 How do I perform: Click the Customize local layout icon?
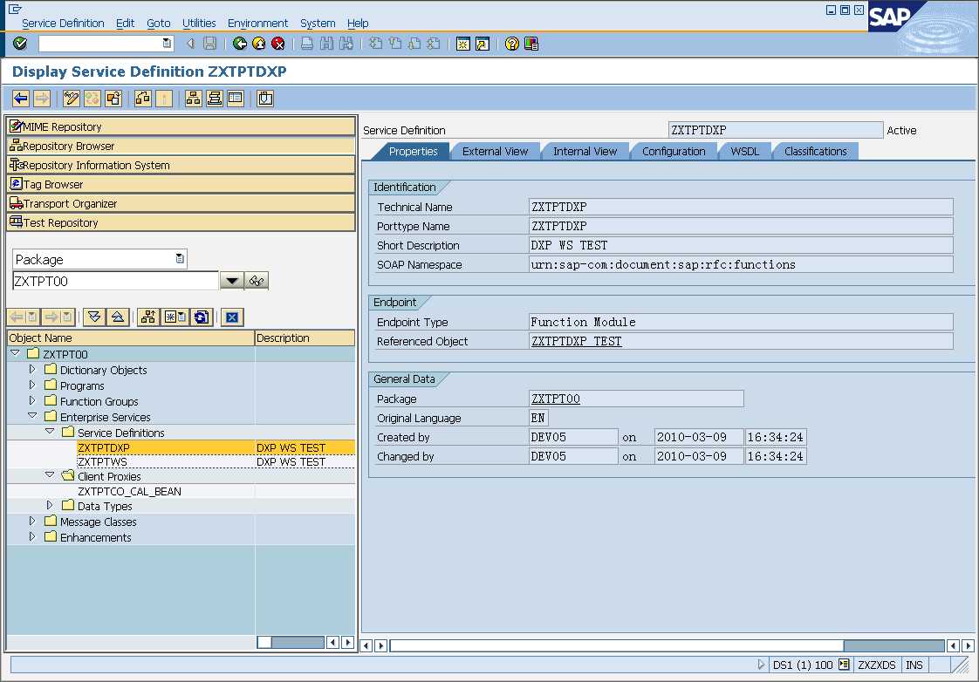tap(531, 44)
